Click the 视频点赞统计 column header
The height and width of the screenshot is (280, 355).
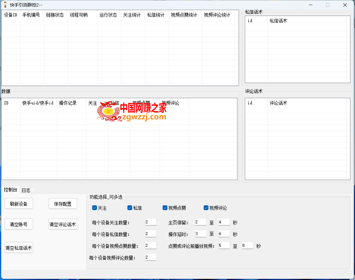point(185,15)
